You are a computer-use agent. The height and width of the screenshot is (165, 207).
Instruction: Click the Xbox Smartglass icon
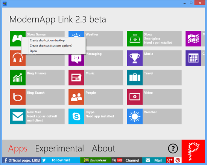(x=135, y=39)
